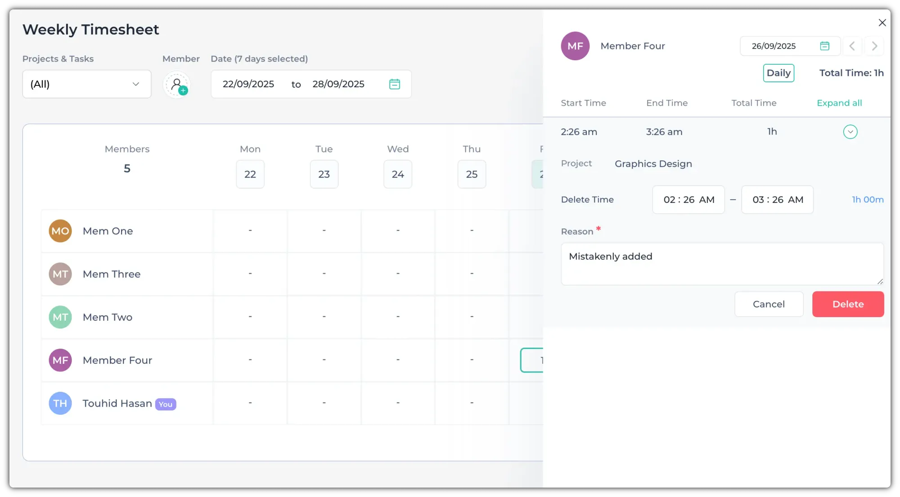The width and height of the screenshot is (900, 497).
Task: Close the side panel with X
Action: (882, 22)
